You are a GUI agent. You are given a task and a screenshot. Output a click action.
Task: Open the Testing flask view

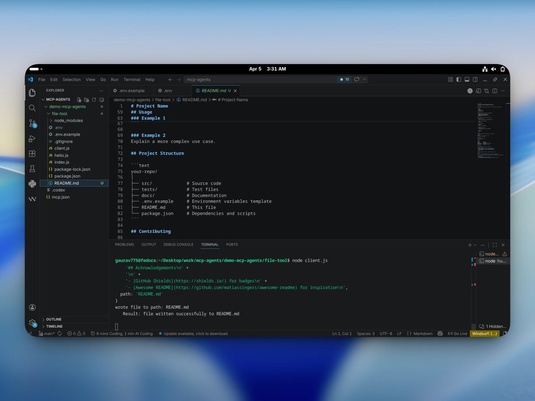click(32, 169)
